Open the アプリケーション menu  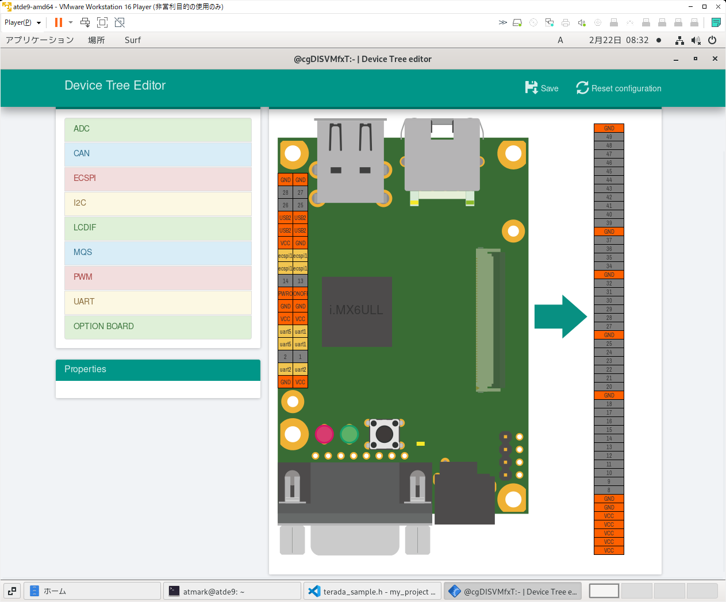(x=39, y=40)
